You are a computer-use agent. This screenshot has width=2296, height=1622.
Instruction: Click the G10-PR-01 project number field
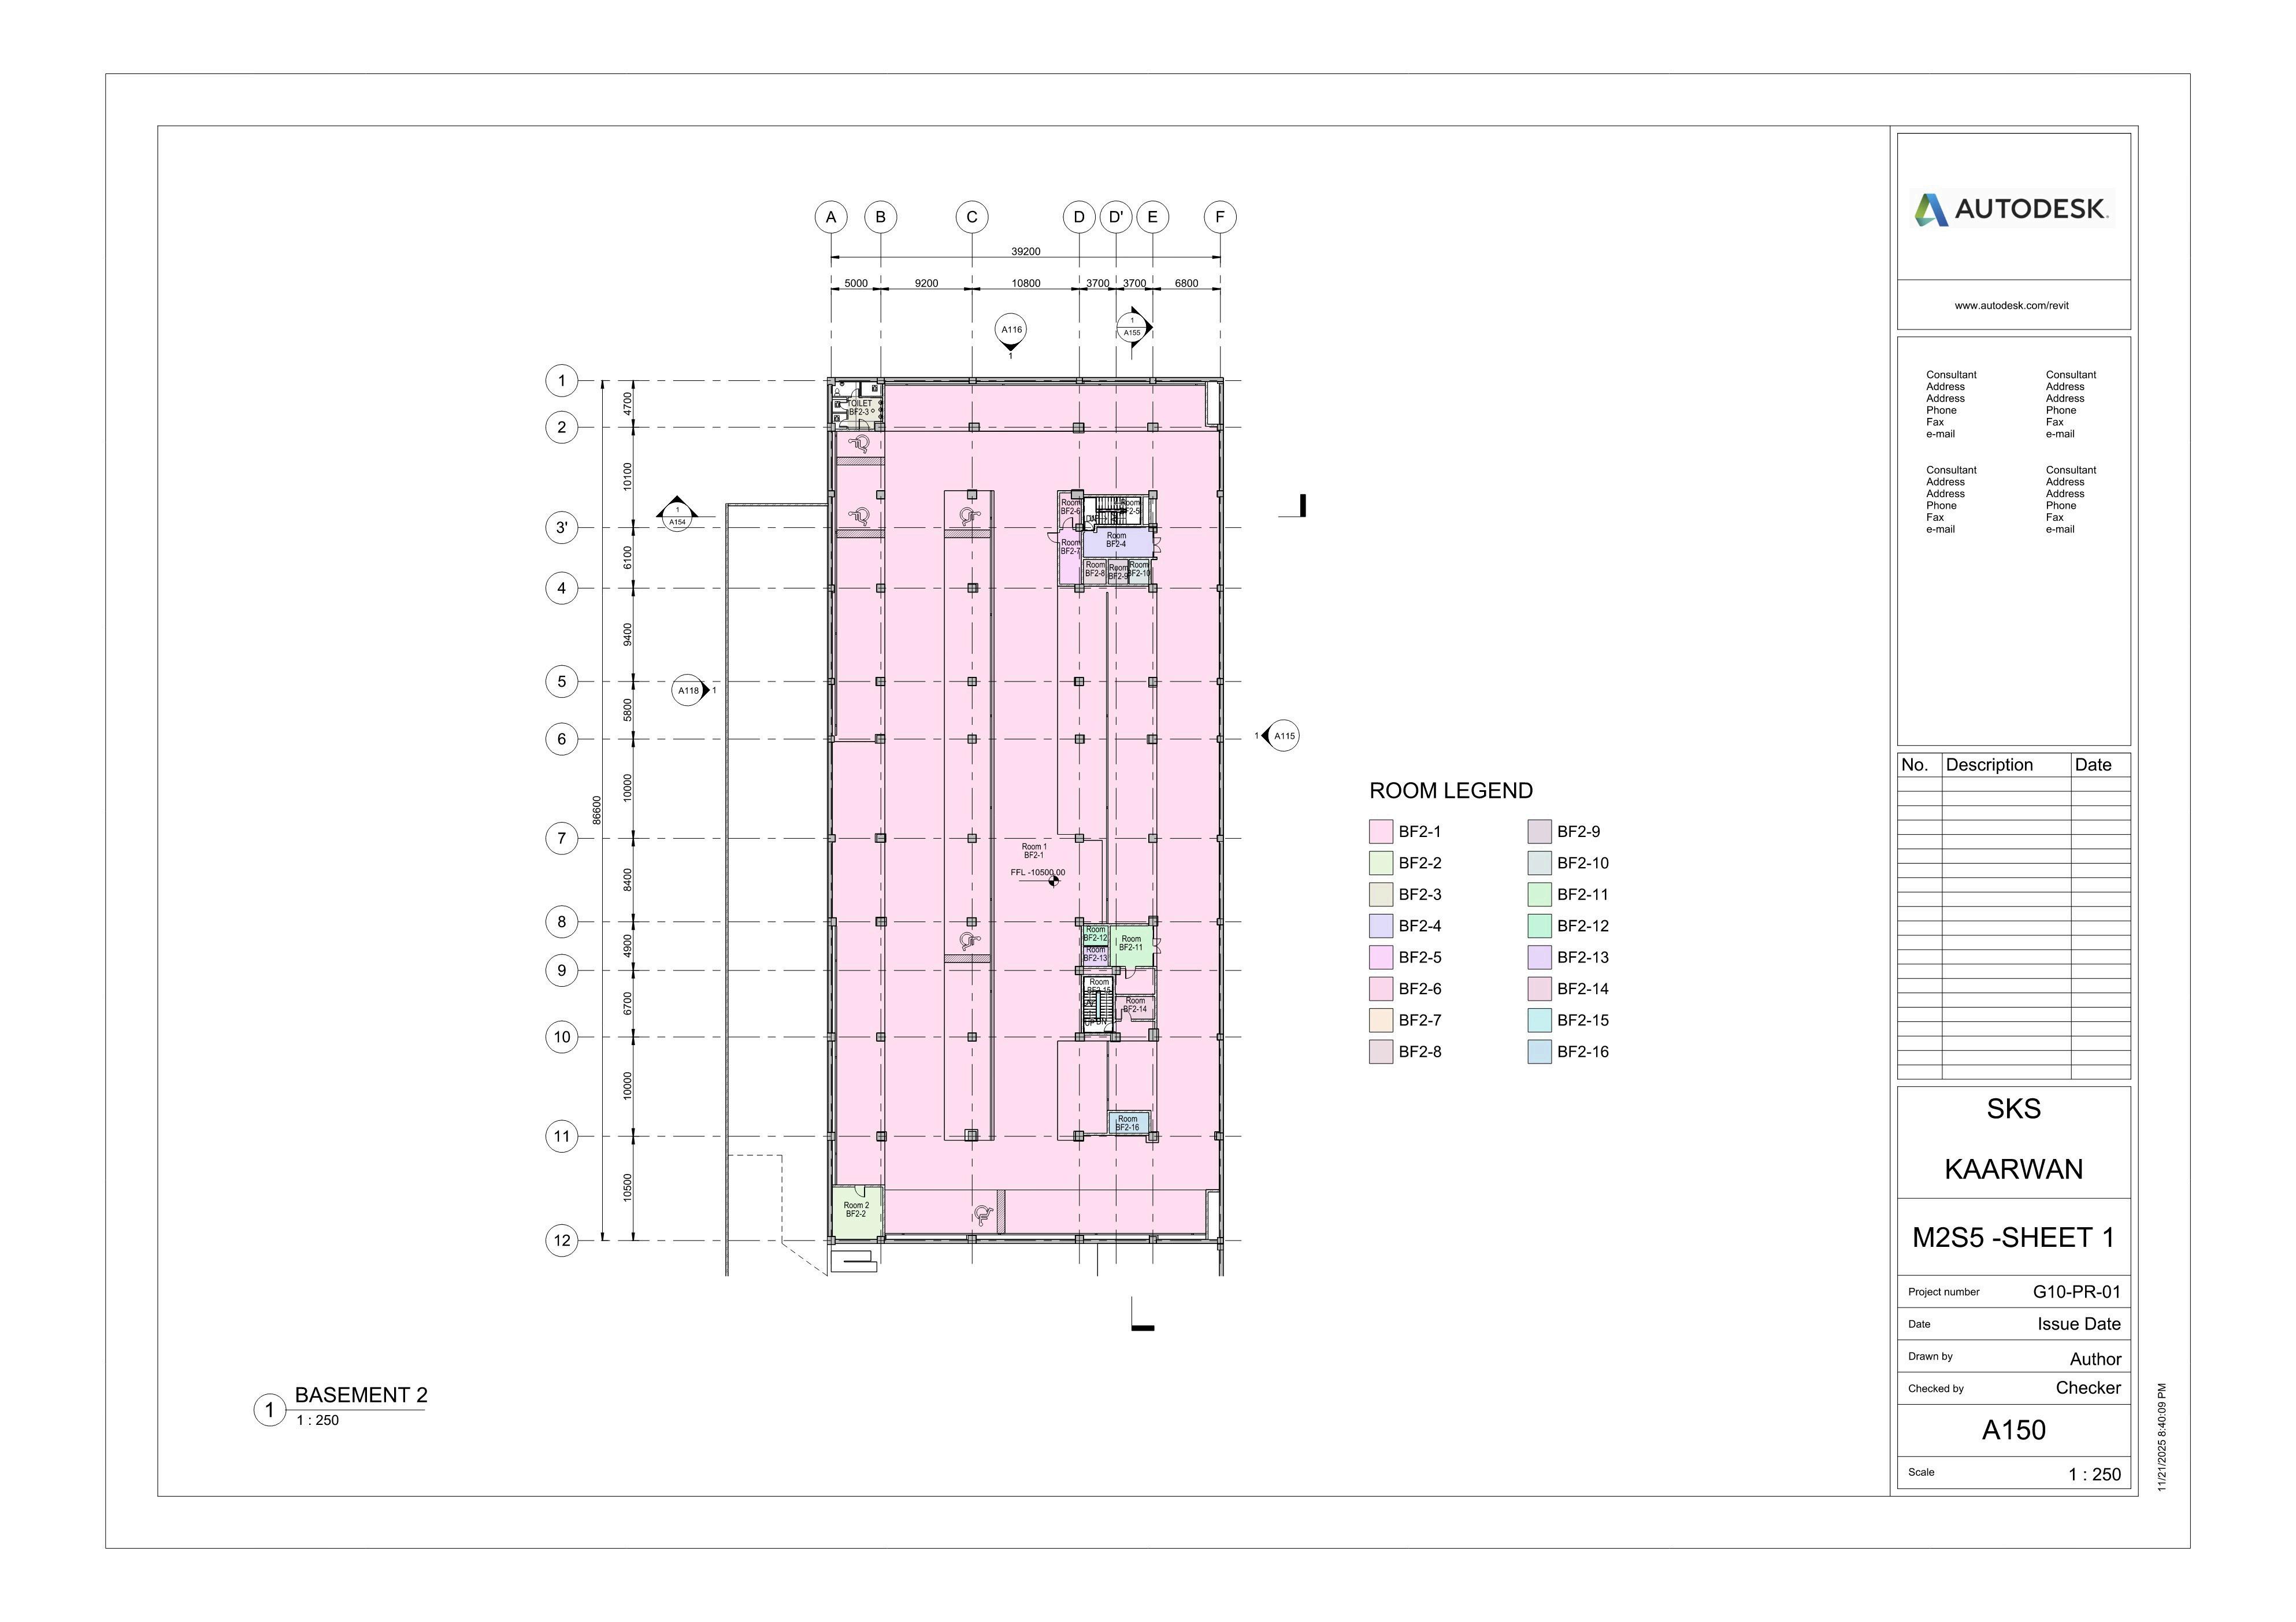[x=2076, y=1292]
